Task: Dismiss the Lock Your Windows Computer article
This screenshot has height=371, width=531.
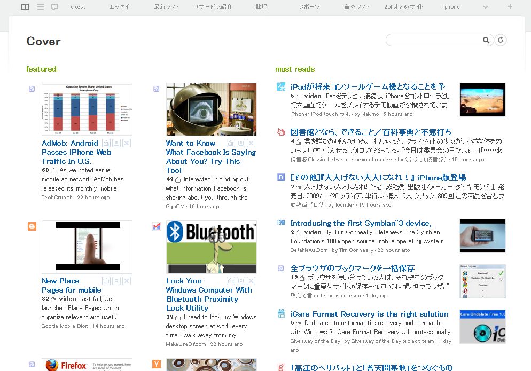Action: [x=251, y=281]
